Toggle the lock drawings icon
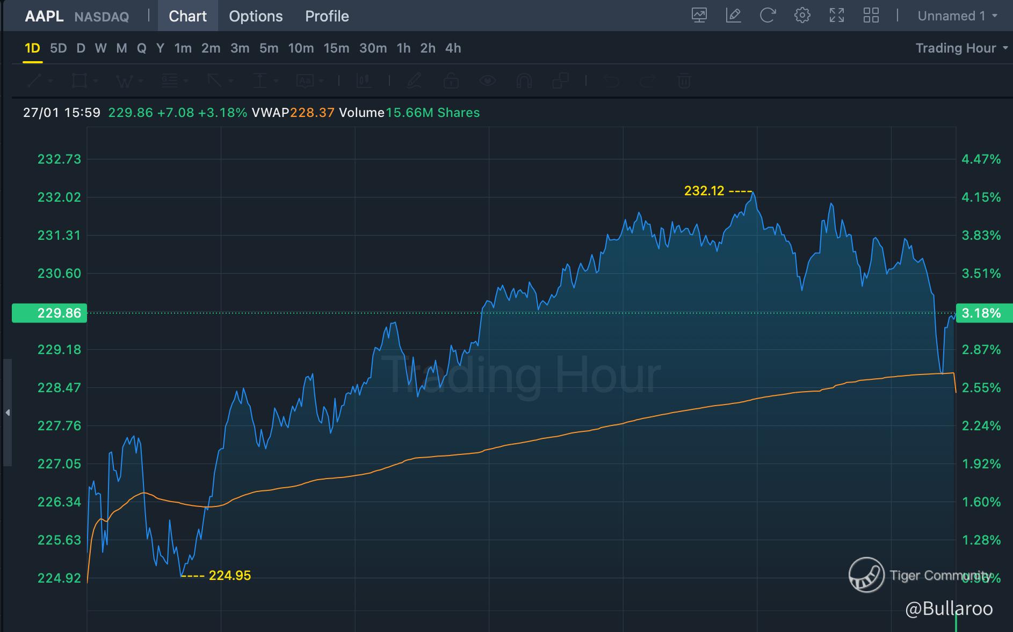Screen dimensions: 1013x632 [451, 81]
